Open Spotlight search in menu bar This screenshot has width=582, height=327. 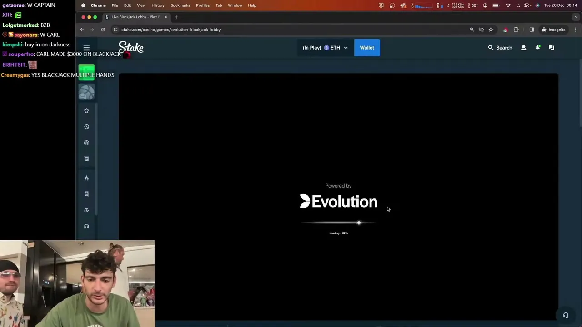point(518,5)
